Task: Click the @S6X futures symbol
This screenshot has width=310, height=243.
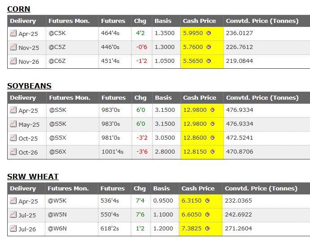Action: pyautogui.click(x=58, y=152)
